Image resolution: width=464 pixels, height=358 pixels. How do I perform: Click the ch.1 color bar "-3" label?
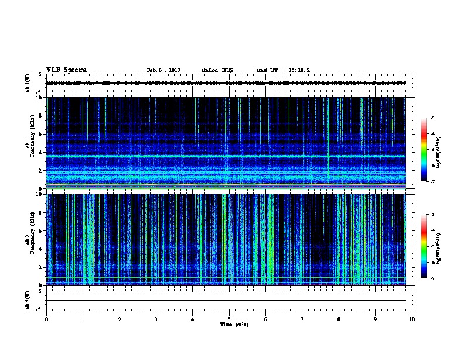click(x=432, y=118)
